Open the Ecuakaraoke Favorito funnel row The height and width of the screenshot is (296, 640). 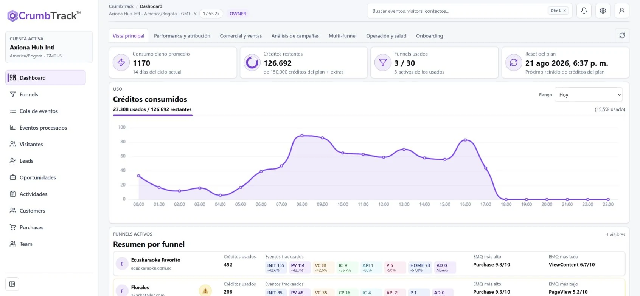[369, 264]
